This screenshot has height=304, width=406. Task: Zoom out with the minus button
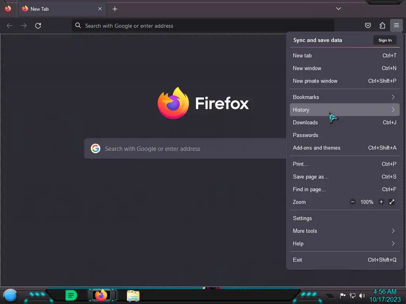352,202
